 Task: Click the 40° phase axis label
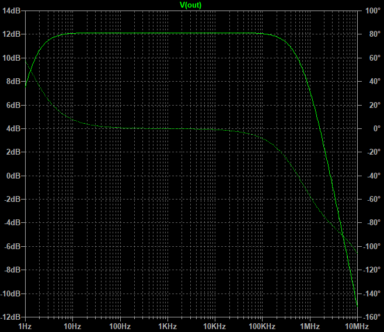[x=375, y=81]
